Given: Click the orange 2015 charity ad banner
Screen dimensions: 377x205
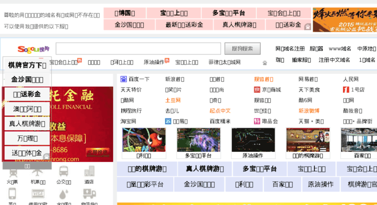Looking at the screenshot, I should click(345, 20).
